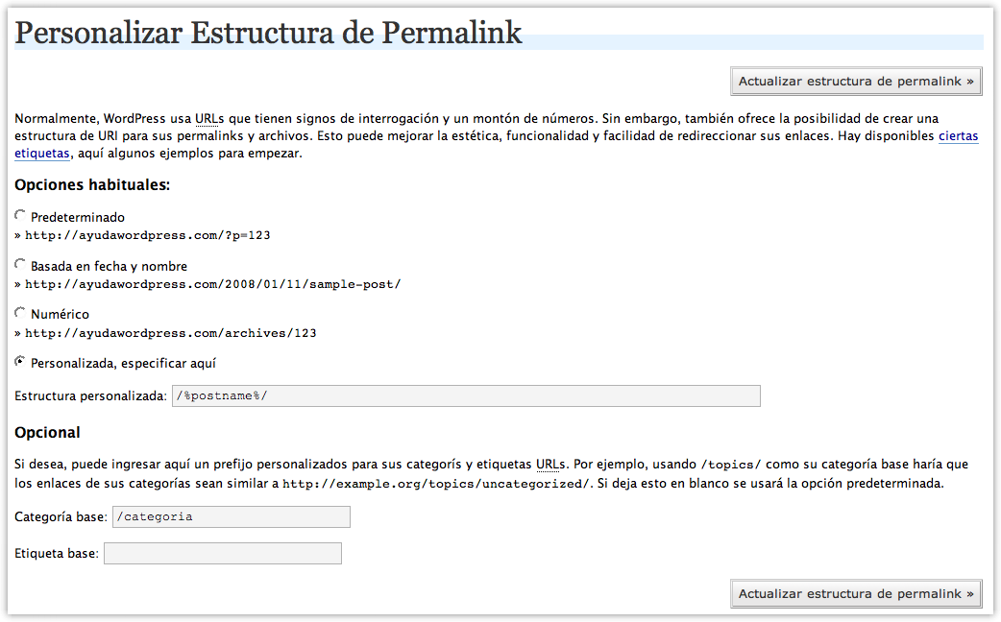The height and width of the screenshot is (622, 1001).
Task: Click the sample-post example URL text
Action: tap(212, 284)
